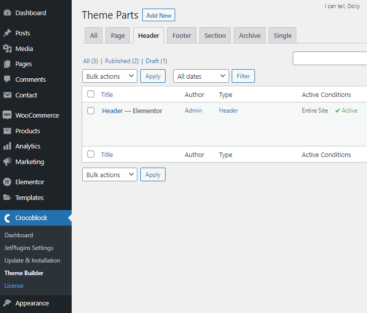Open Update & Installation submenu
Viewport: 367px width, 313px height.
pos(32,260)
